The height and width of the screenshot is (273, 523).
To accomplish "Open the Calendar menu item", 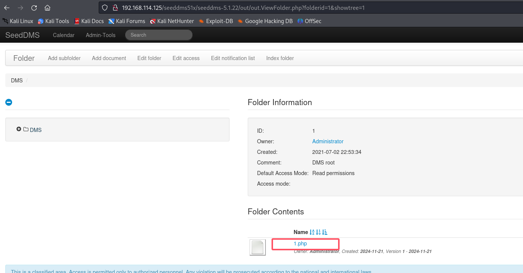I will [x=64, y=35].
